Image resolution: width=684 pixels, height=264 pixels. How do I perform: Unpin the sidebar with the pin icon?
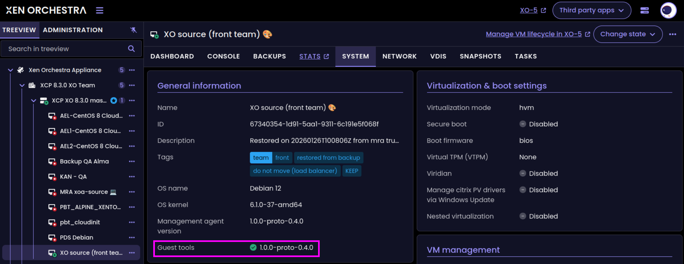(133, 30)
